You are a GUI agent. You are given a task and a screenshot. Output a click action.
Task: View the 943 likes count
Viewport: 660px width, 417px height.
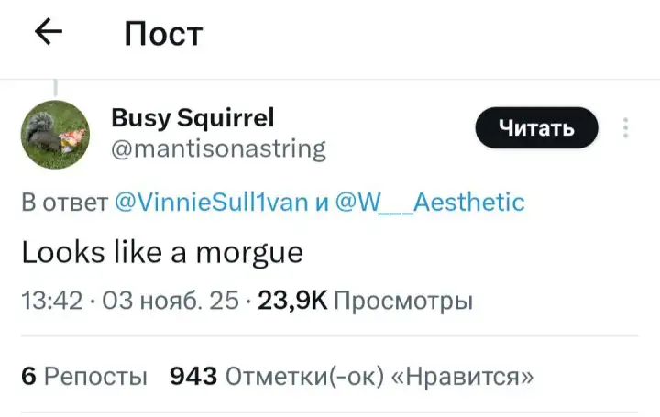(193, 376)
